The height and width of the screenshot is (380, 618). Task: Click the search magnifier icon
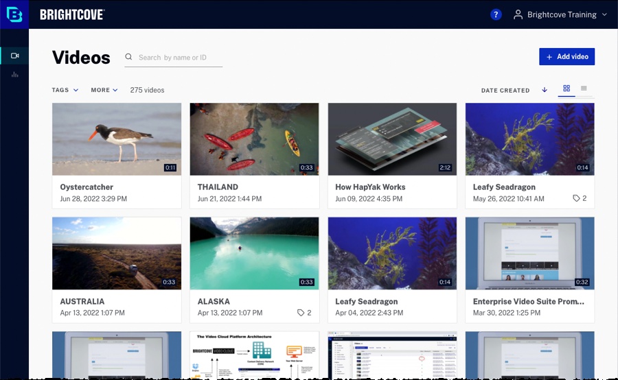[x=128, y=57]
